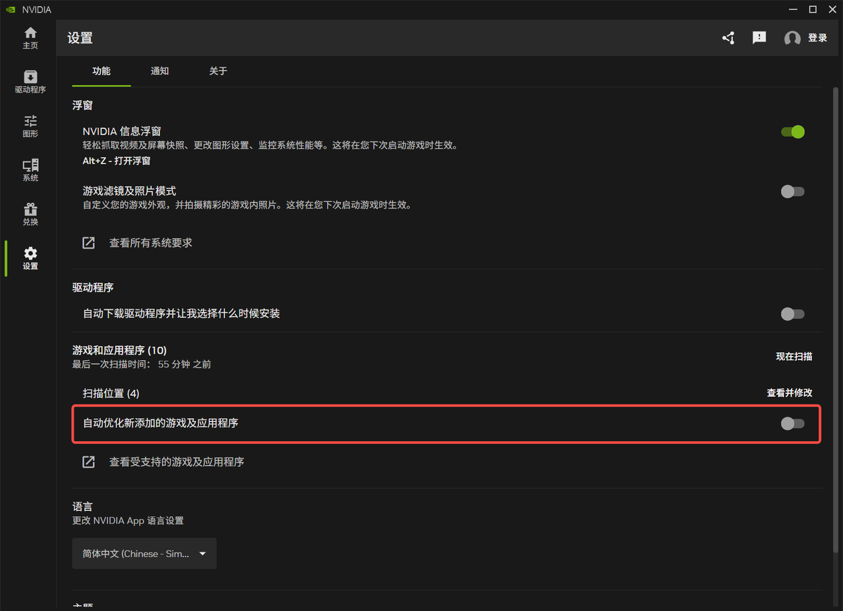Click the 现在扫描 button
This screenshot has width=843, height=611.
pyautogui.click(x=794, y=356)
